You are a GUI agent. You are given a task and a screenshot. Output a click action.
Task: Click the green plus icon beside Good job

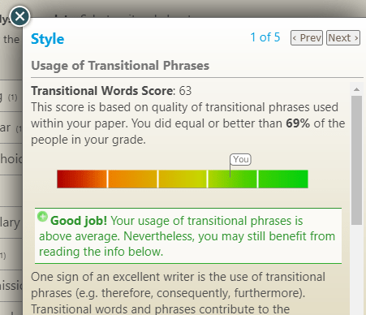pos(42,216)
